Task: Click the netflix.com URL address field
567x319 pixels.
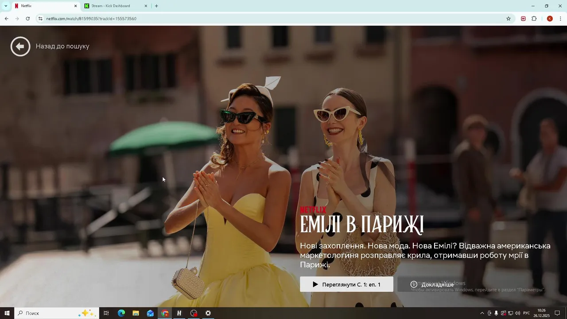Action: click(275, 19)
